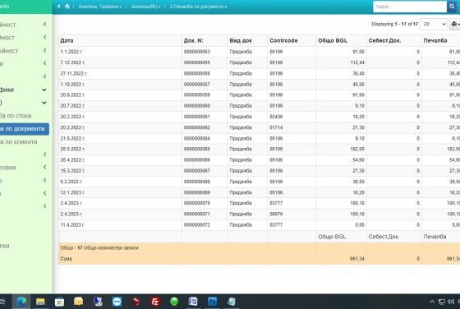Viewport: 460px width, 309px height.
Task: Sort by the Дата column header
Action: pos(67,41)
